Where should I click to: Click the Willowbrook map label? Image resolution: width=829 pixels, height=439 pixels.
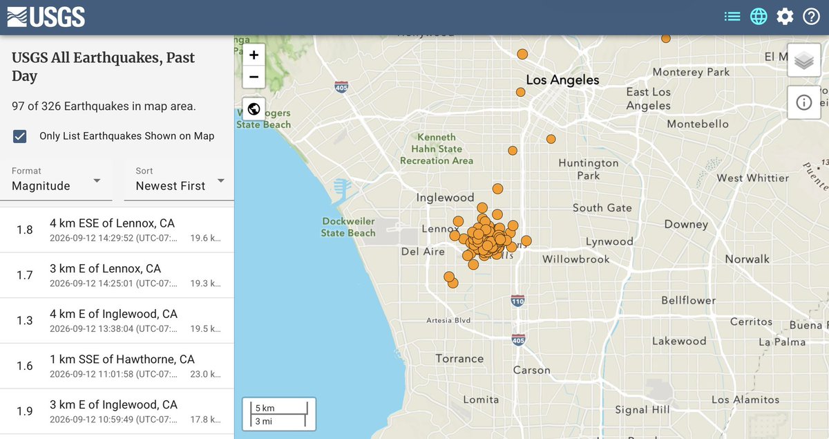(576, 259)
